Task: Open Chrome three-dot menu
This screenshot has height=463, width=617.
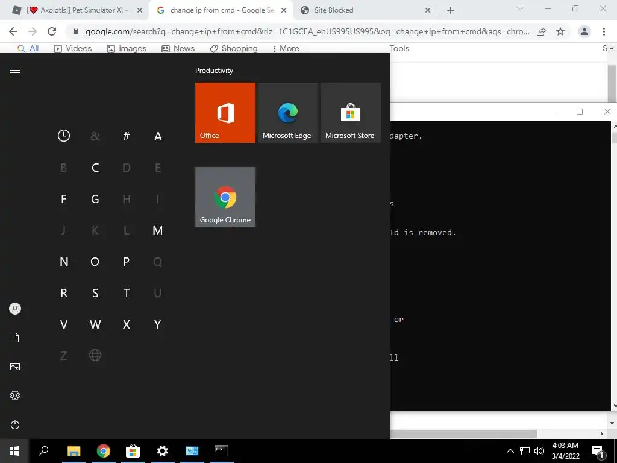Action: (604, 31)
